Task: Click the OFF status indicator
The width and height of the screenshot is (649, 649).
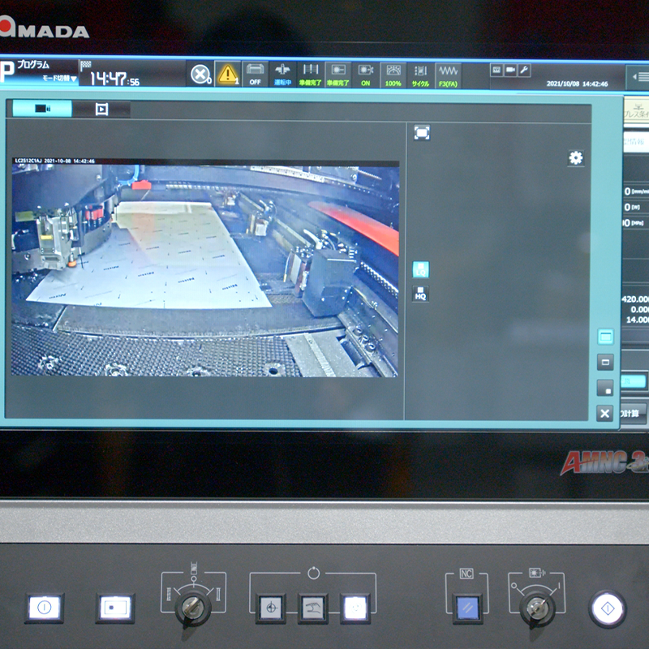Action: pos(255,75)
